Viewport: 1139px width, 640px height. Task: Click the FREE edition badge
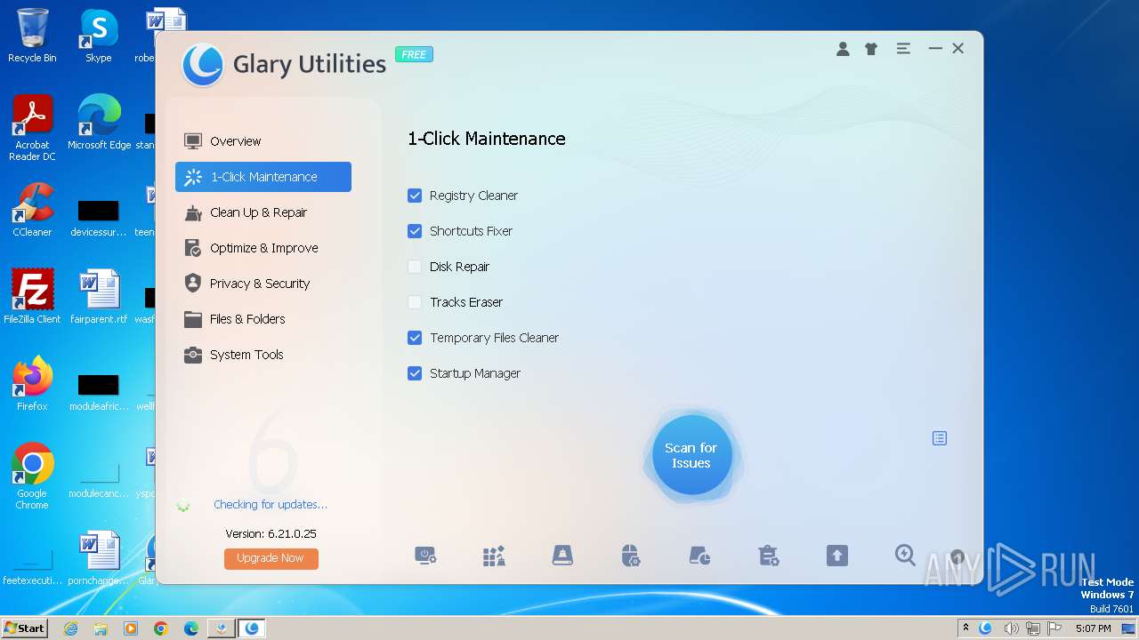414,54
